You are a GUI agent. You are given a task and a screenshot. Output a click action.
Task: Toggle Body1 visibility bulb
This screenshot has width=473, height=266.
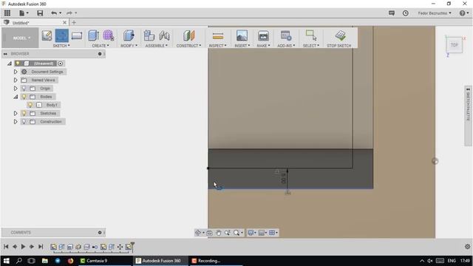[x=30, y=105]
